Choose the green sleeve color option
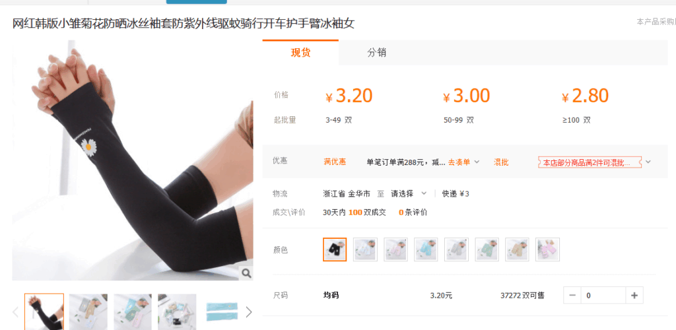The width and height of the screenshot is (676, 330). (487, 249)
